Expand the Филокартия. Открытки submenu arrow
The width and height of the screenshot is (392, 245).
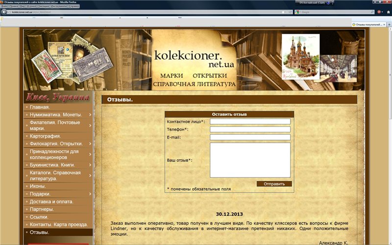coord(90,144)
